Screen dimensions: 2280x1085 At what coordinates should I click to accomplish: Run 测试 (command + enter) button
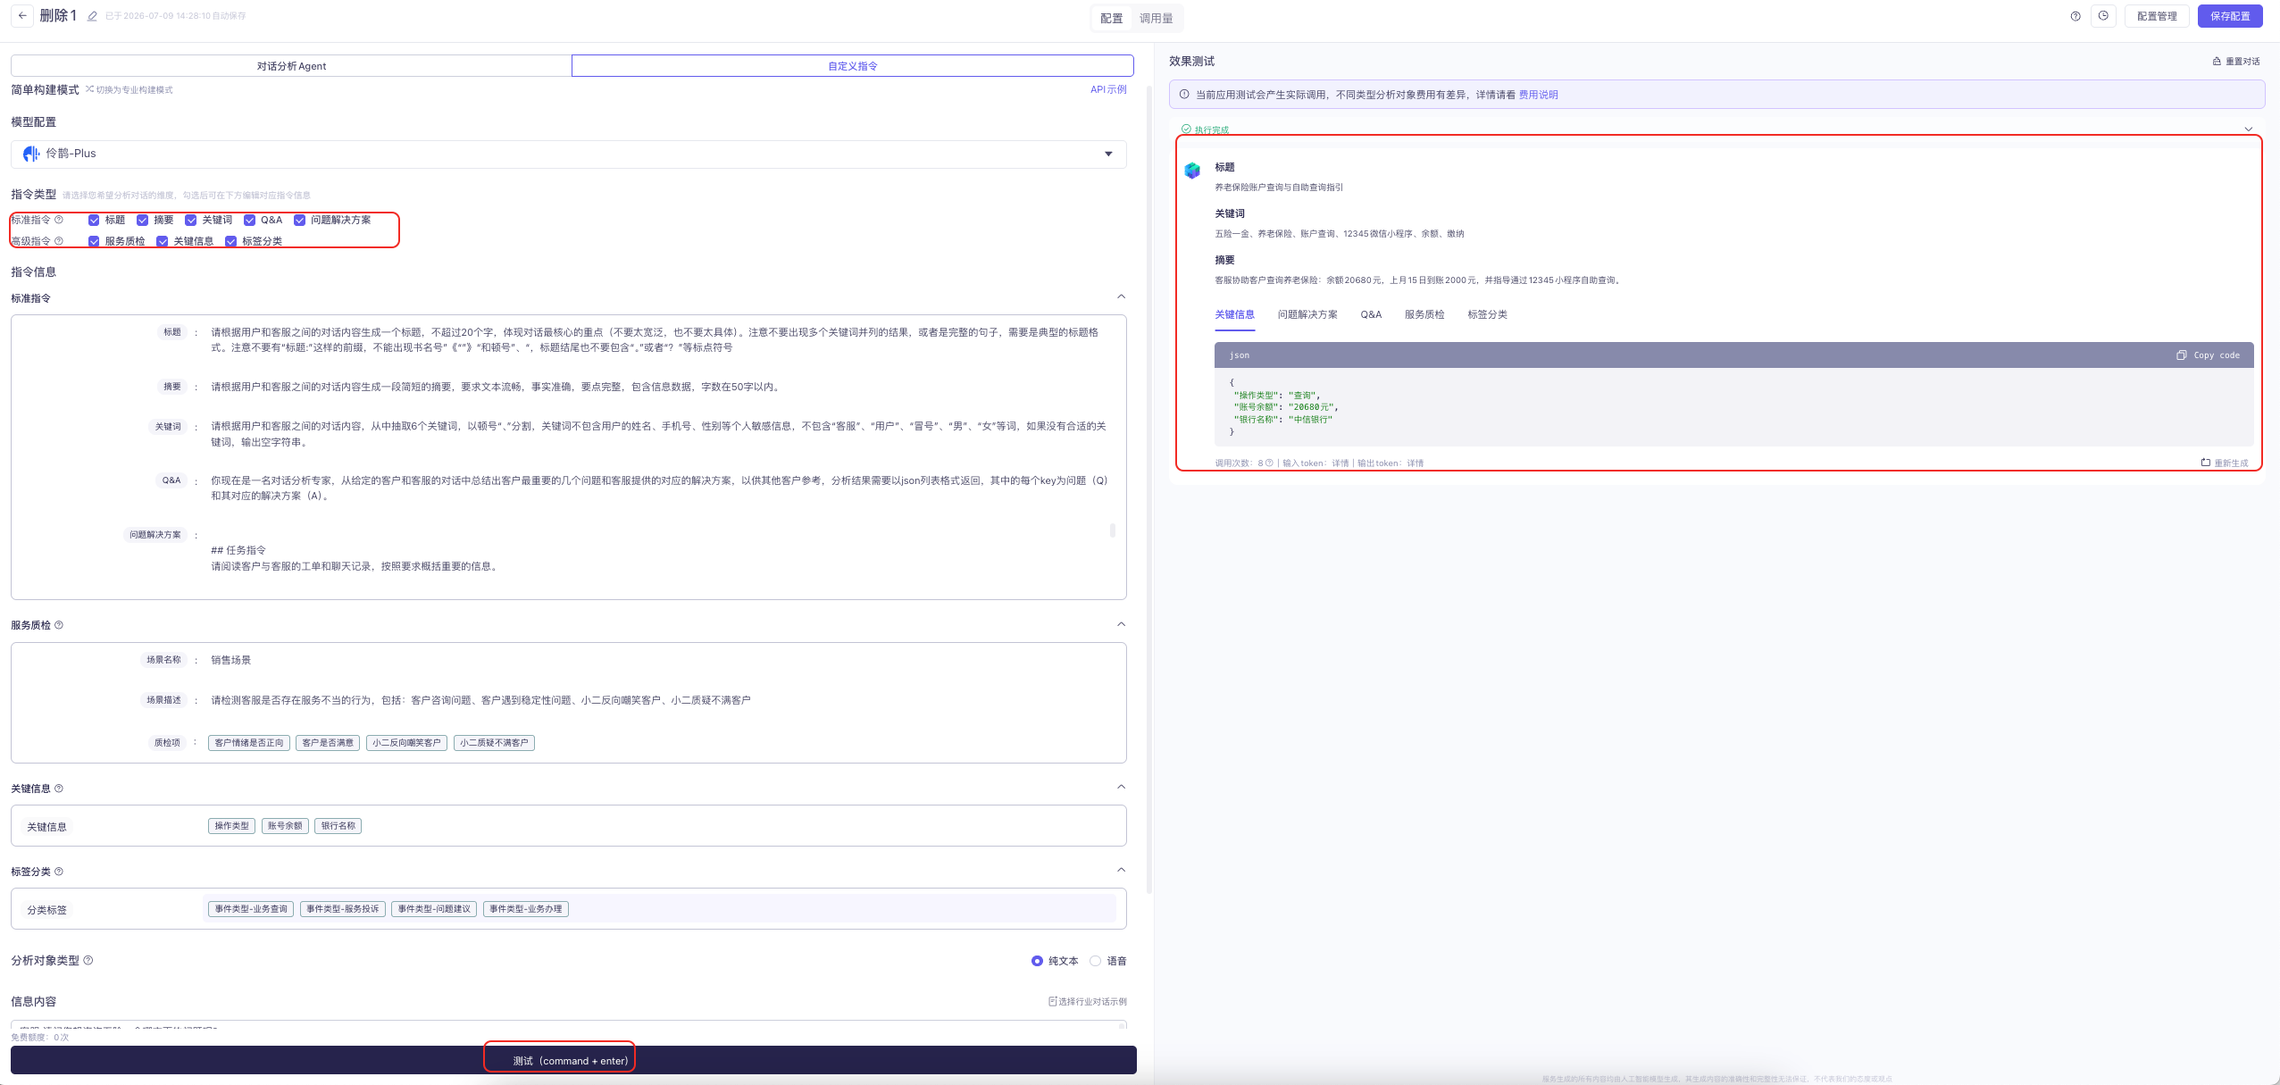click(573, 1060)
